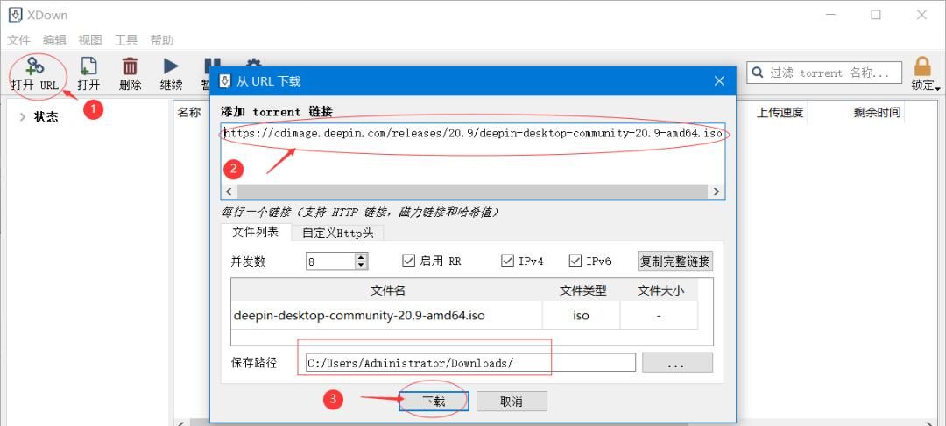Image resolution: width=946 pixels, height=426 pixels.
Task: Click the Resume play toolbar icon
Action: tap(171, 66)
